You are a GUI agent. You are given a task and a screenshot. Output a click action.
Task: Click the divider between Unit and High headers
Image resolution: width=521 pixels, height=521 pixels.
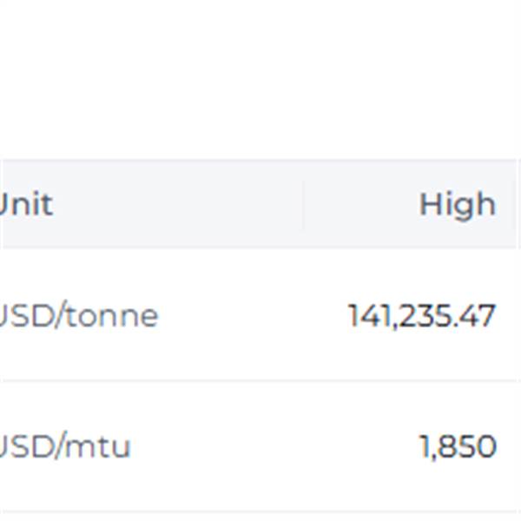pos(304,205)
